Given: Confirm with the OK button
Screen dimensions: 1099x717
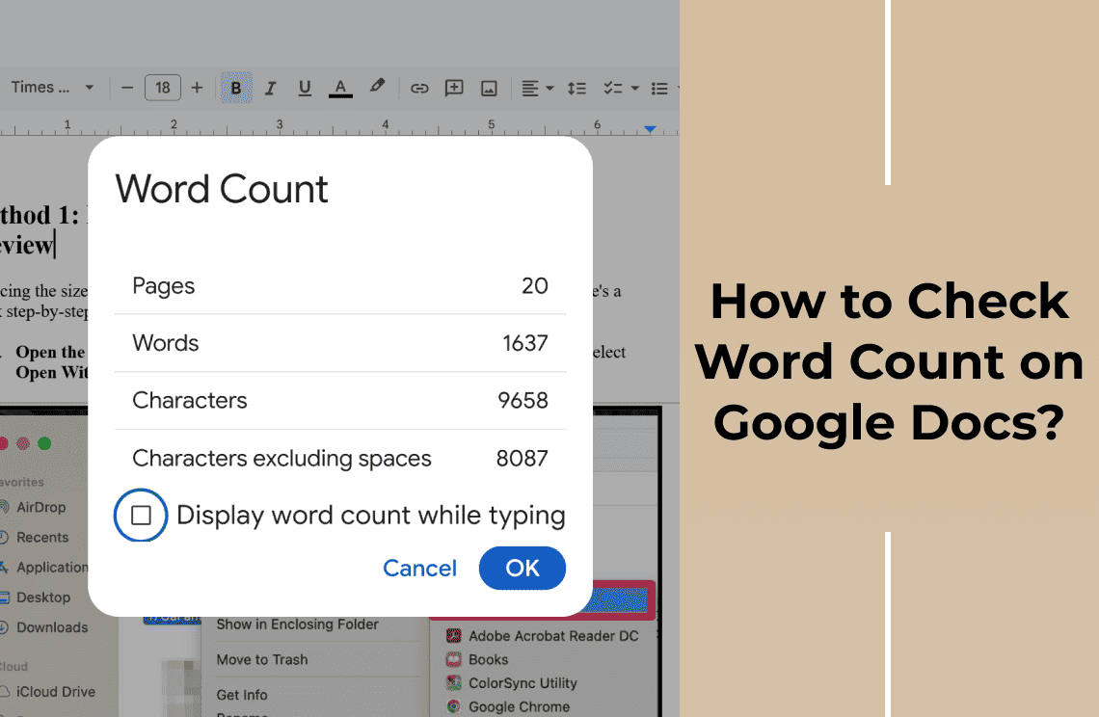Looking at the screenshot, I should coord(522,568).
